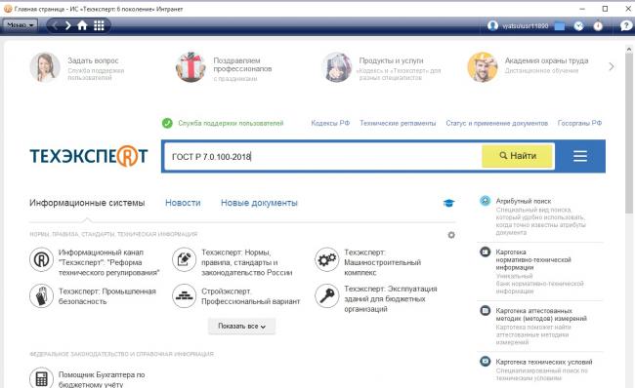Go back with the left arrow
The image size is (635, 388).
55,26
